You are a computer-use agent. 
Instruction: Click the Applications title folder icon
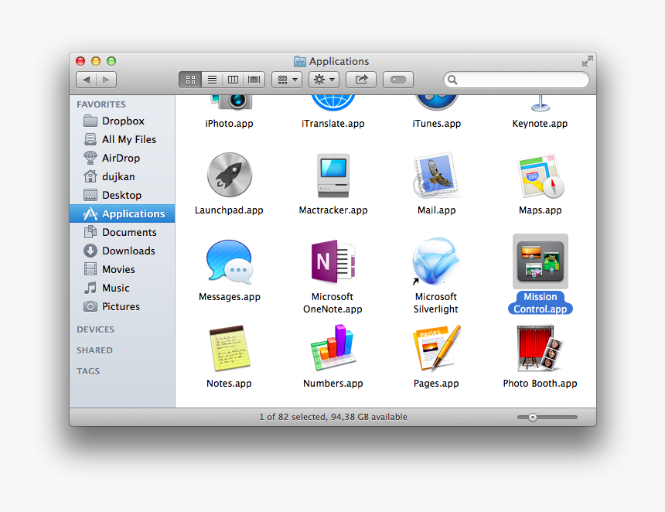(300, 62)
